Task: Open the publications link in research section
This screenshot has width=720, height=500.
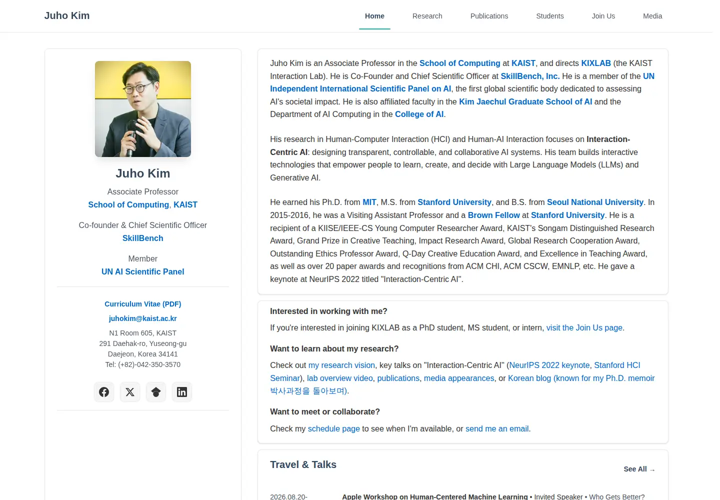Action: tap(398, 378)
